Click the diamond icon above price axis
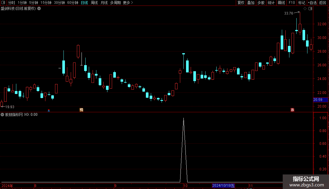This screenshot has height=189, width=329. (305, 9)
